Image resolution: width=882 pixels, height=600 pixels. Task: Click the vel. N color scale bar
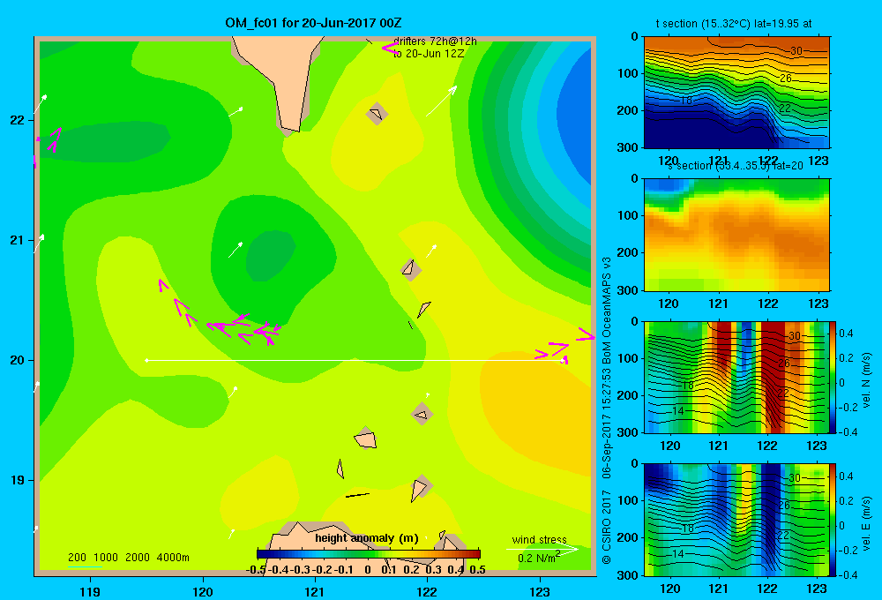coord(833,377)
